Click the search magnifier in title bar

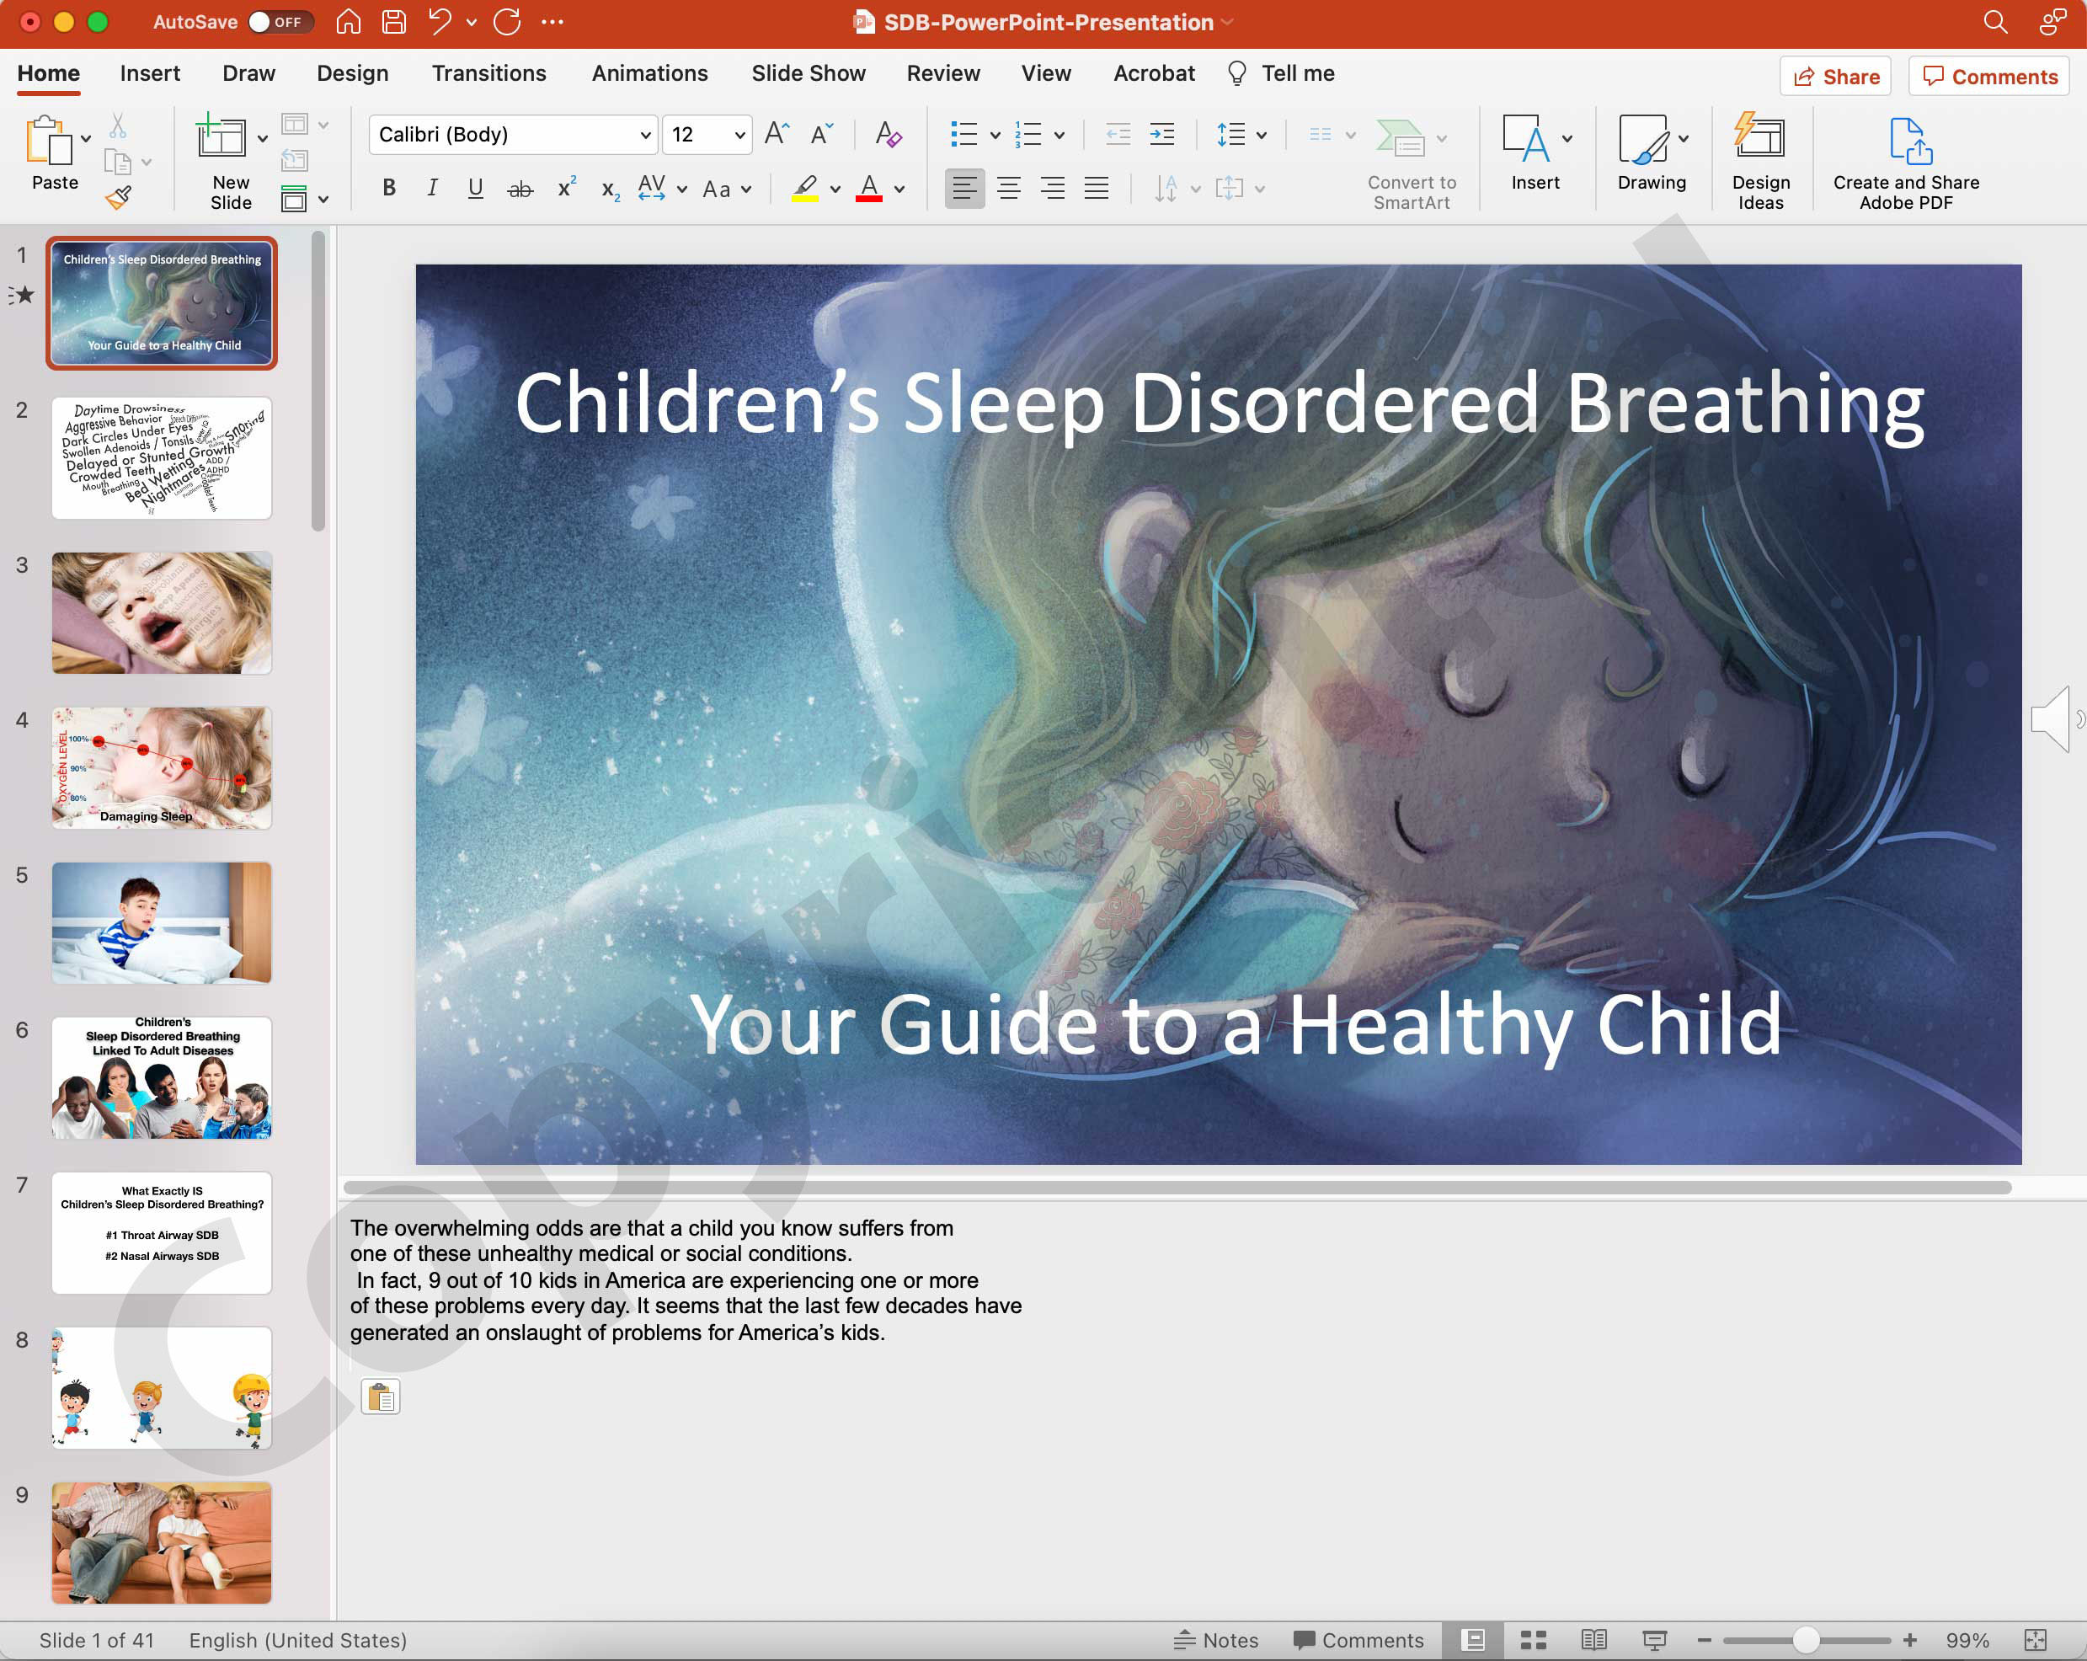click(x=1995, y=22)
